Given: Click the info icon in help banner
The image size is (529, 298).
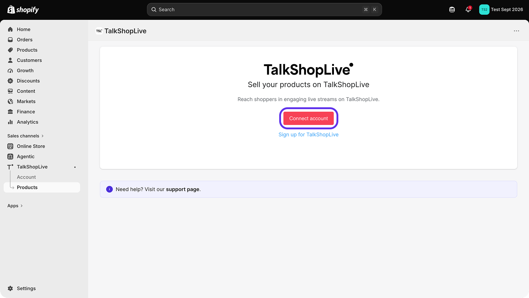Looking at the screenshot, I should click(109, 189).
